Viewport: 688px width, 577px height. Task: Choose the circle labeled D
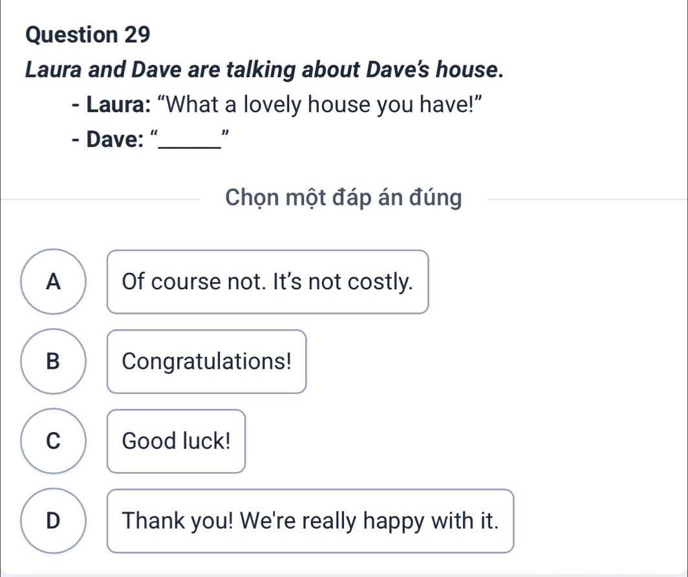55,521
